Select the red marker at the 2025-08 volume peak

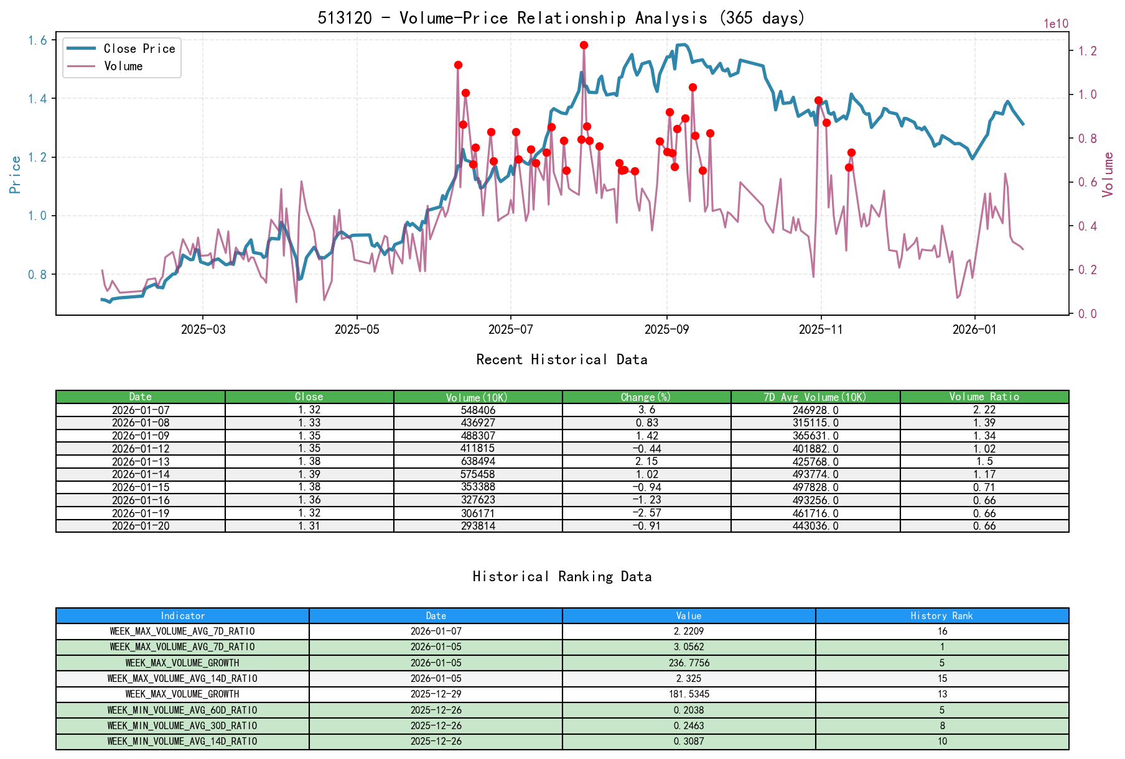click(x=583, y=44)
